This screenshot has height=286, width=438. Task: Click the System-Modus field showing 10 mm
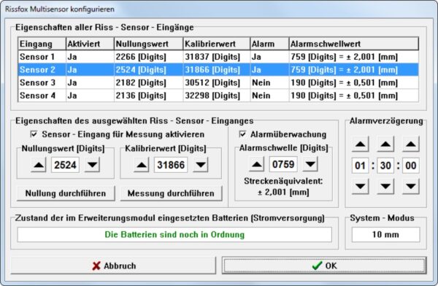[385, 235]
